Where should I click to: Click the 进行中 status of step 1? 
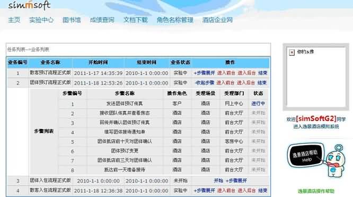tap(258, 104)
